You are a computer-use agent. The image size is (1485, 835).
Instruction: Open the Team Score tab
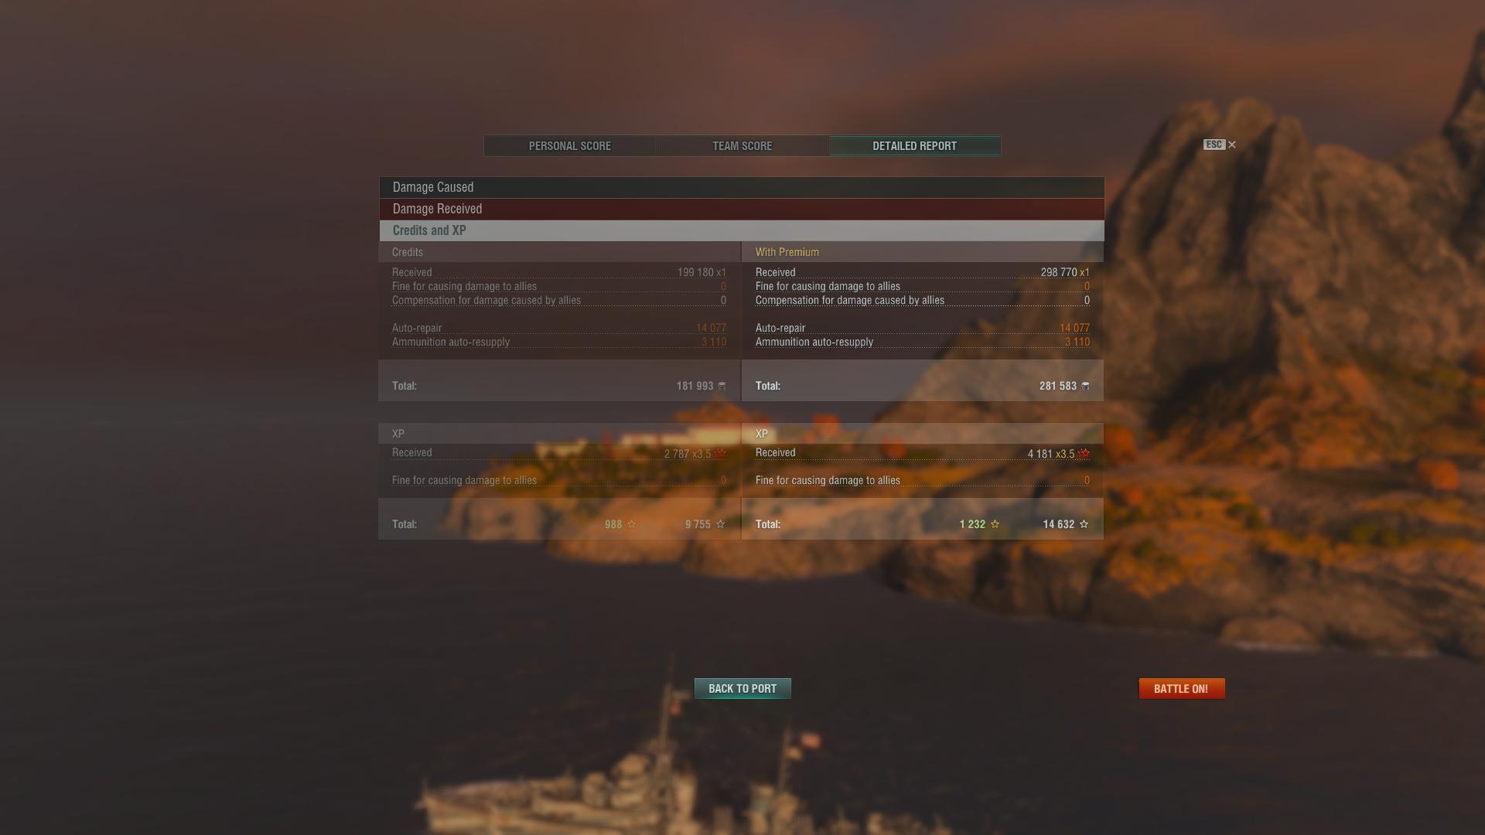tap(742, 146)
